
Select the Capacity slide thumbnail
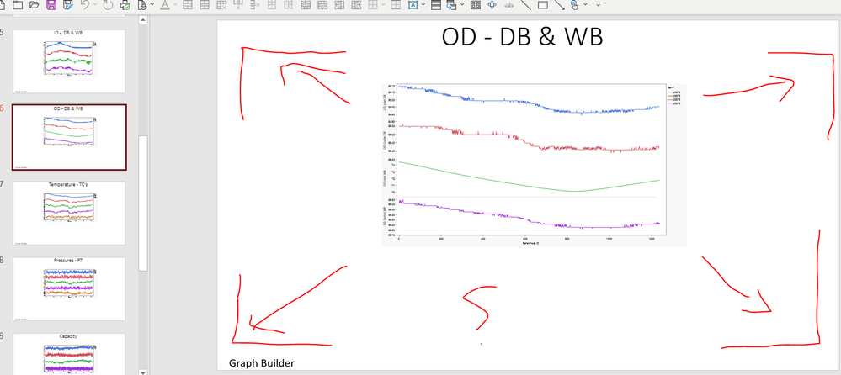tap(69, 354)
